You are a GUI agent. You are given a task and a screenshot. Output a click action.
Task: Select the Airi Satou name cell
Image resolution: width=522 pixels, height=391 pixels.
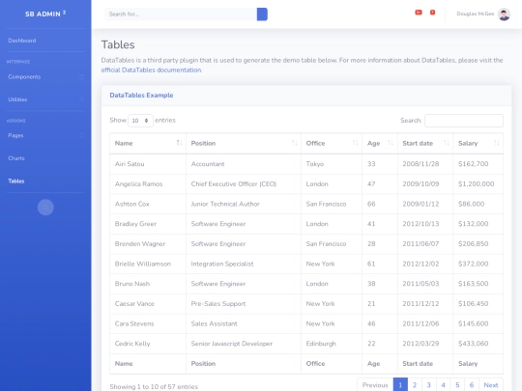pos(148,164)
